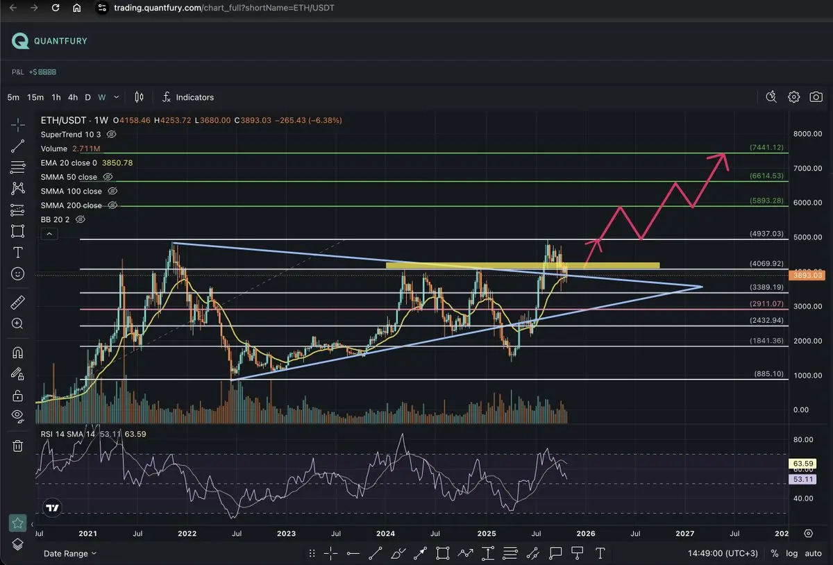
Task: Switch to the D daily timeframe
Action: tap(88, 97)
